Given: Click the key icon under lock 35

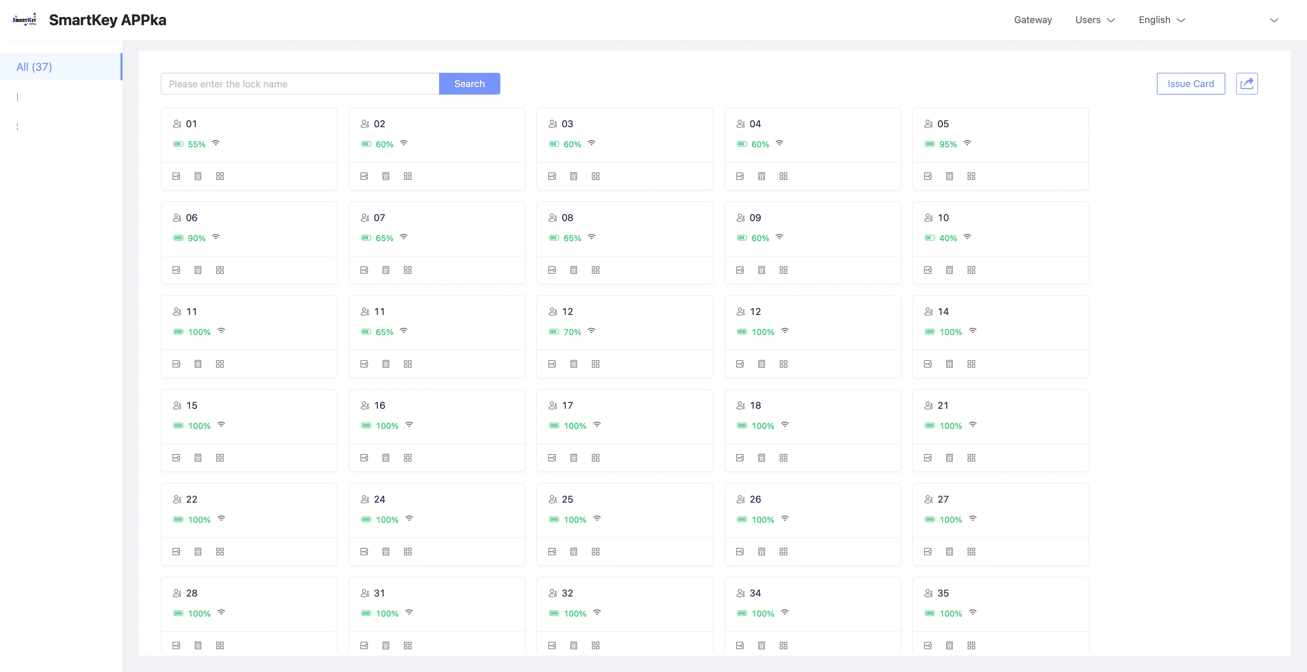Looking at the screenshot, I should click(928, 645).
